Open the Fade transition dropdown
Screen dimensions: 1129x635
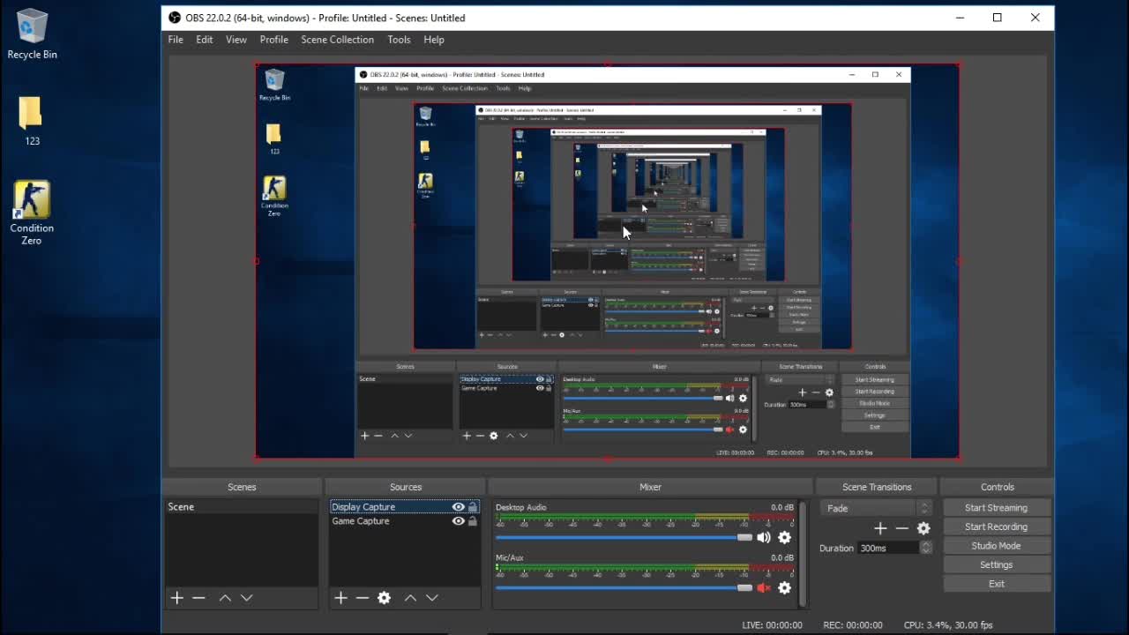pyautogui.click(x=876, y=508)
